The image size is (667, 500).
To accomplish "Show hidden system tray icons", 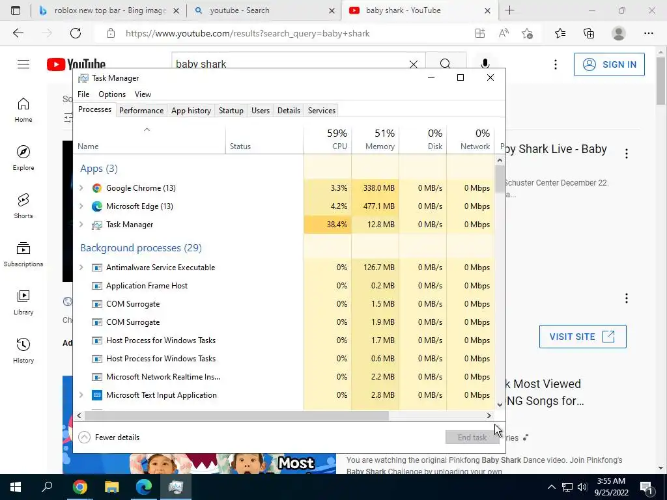I will point(551,487).
